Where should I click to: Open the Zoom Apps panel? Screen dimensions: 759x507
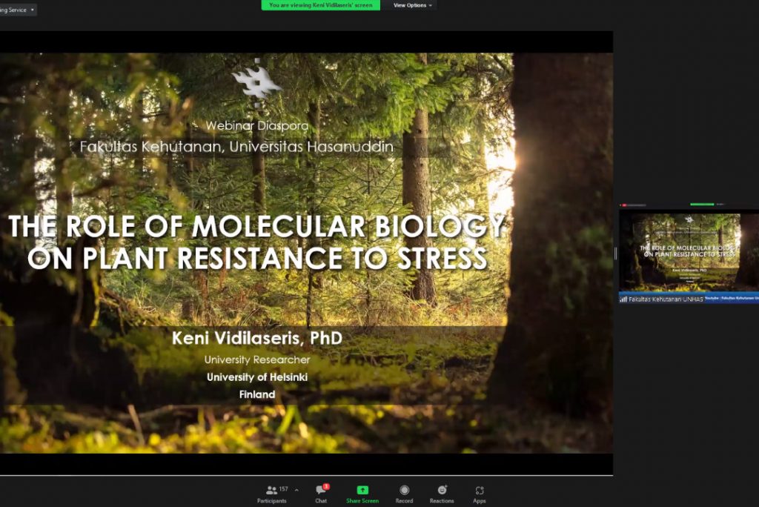[479, 489]
